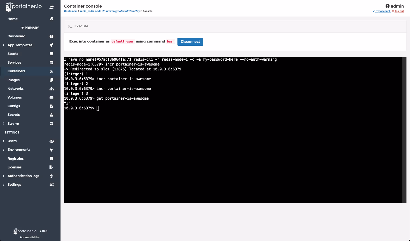
Task: Expand the Swarm chevron
Action: pos(4,123)
